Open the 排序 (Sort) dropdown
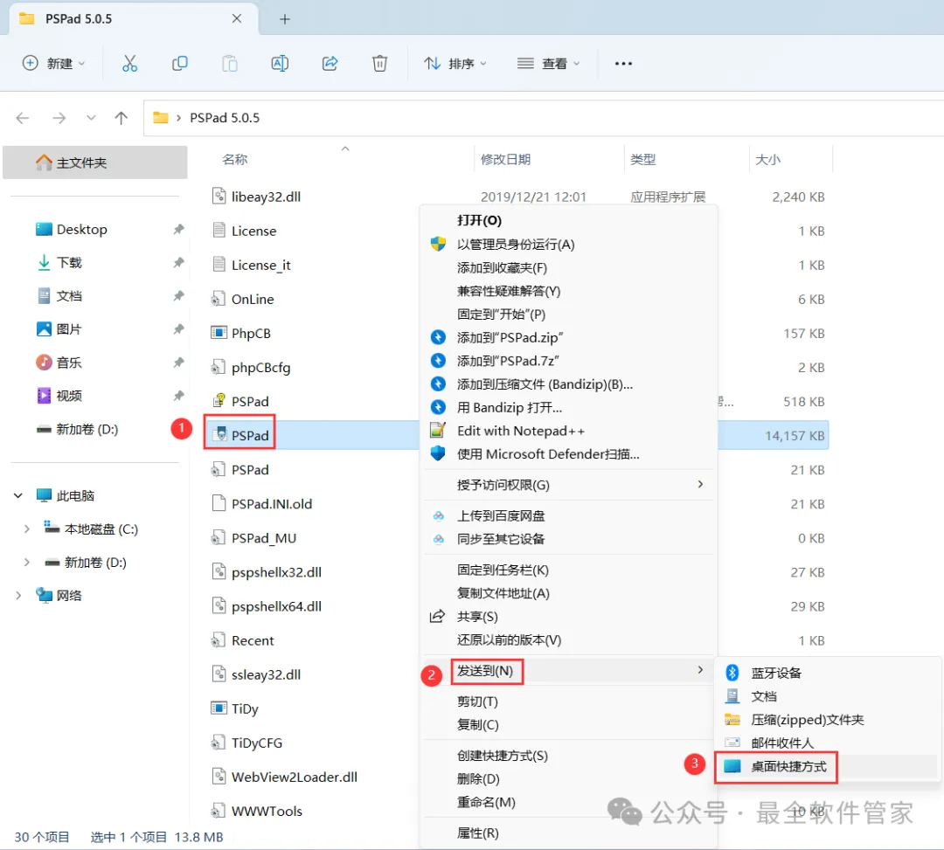This screenshot has width=944, height=850. pyautogui.click(x=455, y=63)
